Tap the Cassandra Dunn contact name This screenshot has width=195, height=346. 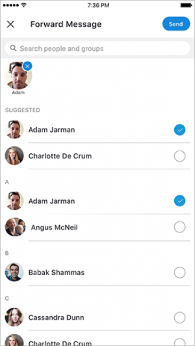pos(56,318)
